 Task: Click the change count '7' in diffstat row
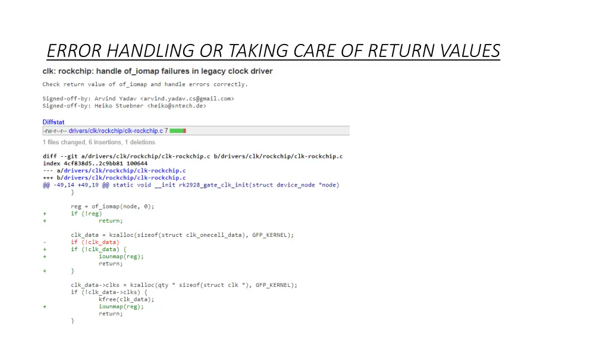pyautogui.click(x=167, y=131)
